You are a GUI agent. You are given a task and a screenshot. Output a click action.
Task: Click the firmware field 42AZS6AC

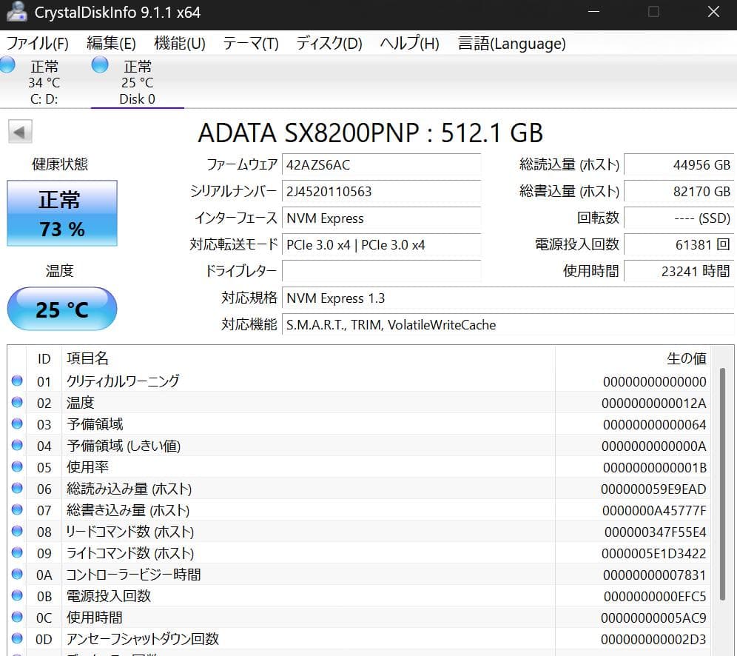(381, 164)
